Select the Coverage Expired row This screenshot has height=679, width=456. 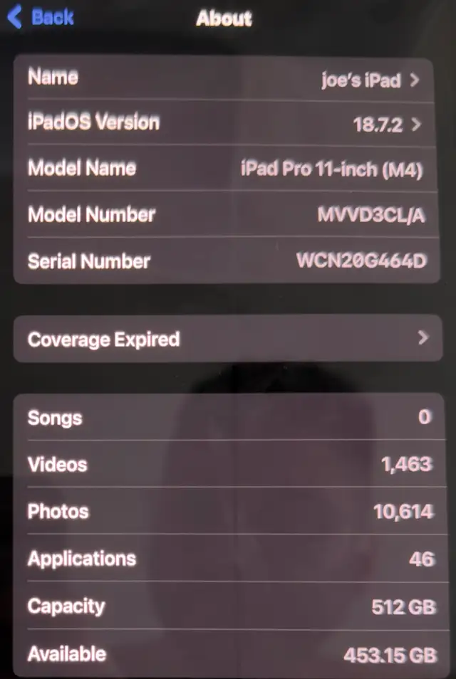coord(228,339)
